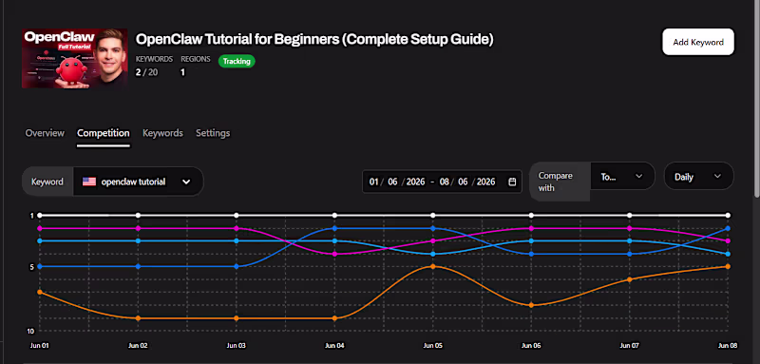Click the white line point at Jun 08
The width and height of the screenshot is (760, 364).
(x=728, y=215)
